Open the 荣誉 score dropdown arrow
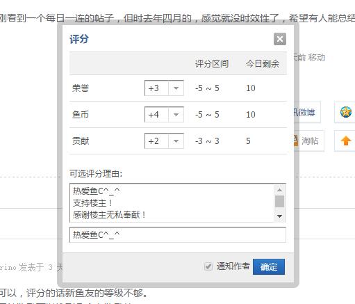The height and width of the screenshot is (304, 355). coord(176,88)
